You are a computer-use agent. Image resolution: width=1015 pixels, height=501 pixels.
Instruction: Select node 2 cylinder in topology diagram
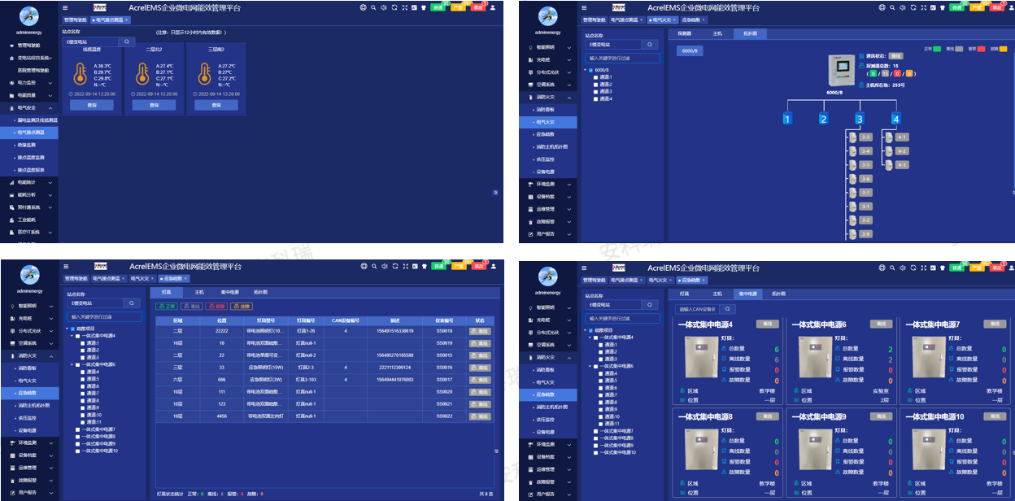[x=823, y=119]
